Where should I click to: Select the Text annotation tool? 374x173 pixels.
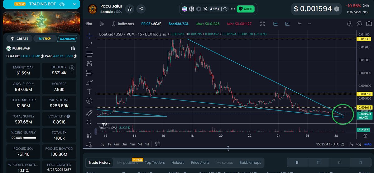[x=89, y=91]
